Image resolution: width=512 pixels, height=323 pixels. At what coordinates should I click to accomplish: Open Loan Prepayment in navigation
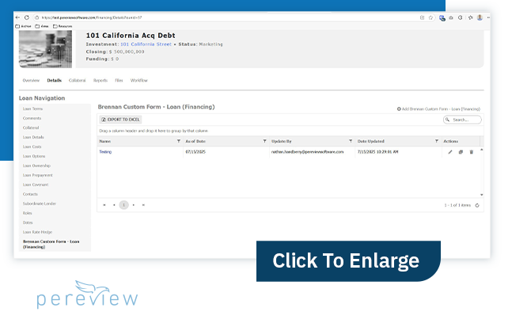pos(37,175)
